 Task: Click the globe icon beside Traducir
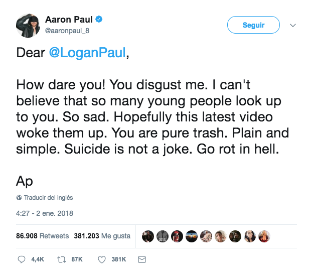point(19,198)
